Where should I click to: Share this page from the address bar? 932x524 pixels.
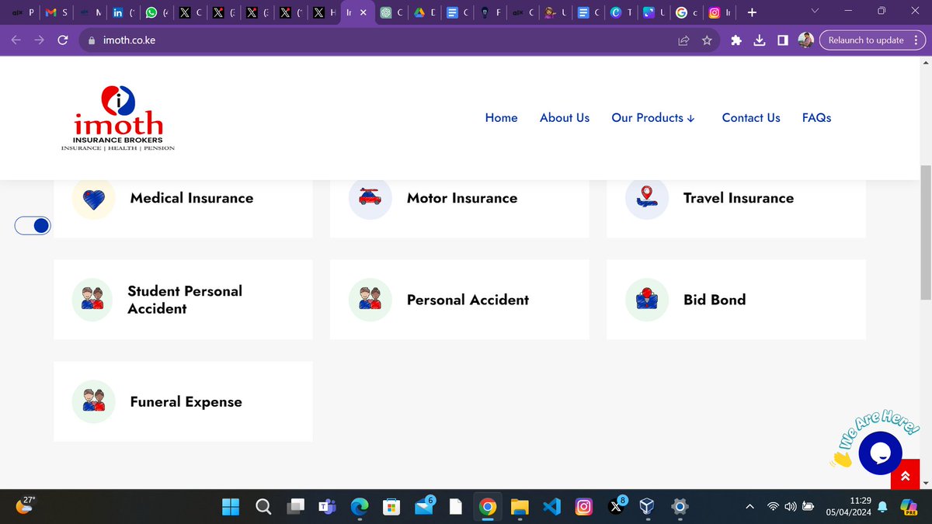683,40
